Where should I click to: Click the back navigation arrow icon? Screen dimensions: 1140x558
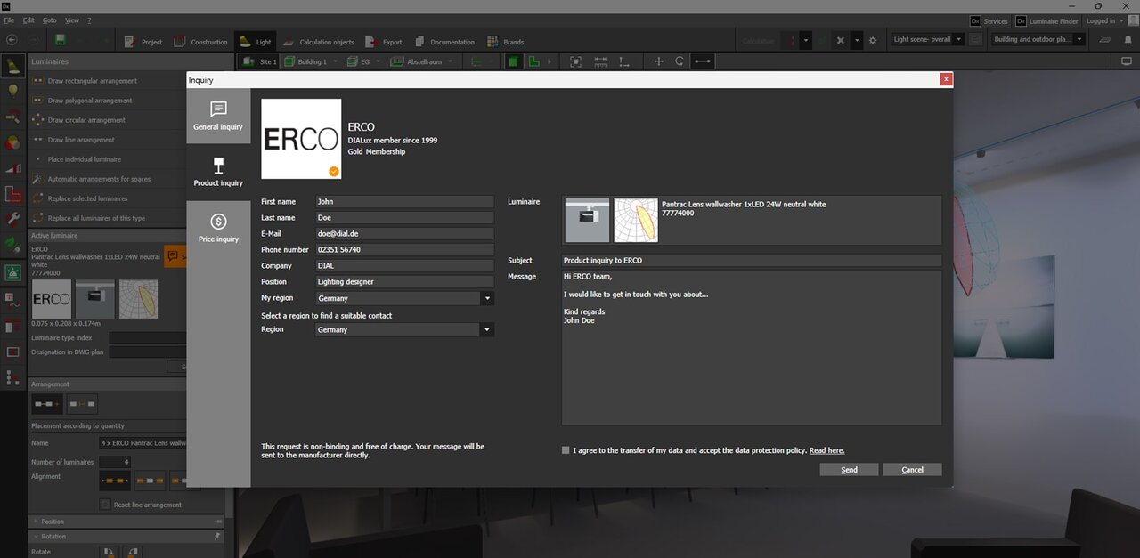[x=12, y=41]
